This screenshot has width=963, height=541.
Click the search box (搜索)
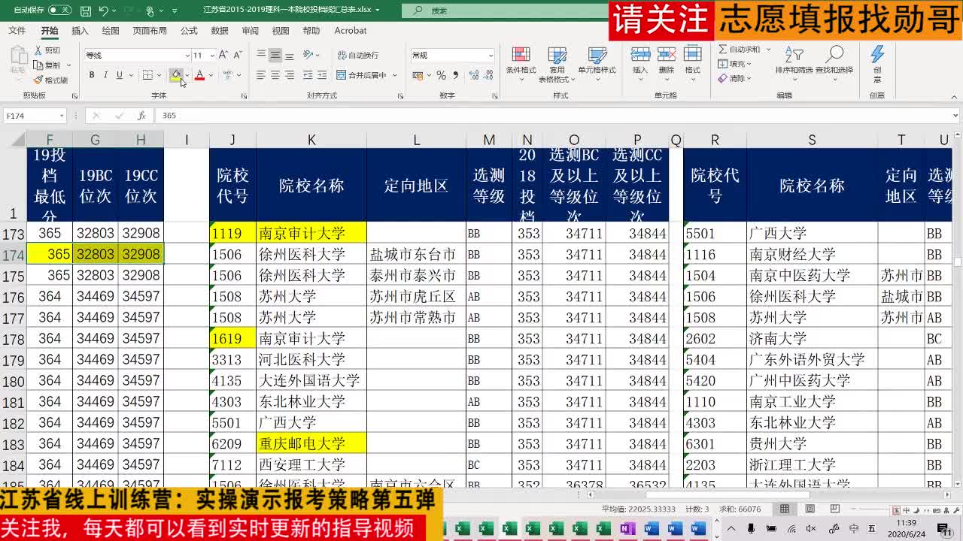pyautogui.click(x=504, y=11)
